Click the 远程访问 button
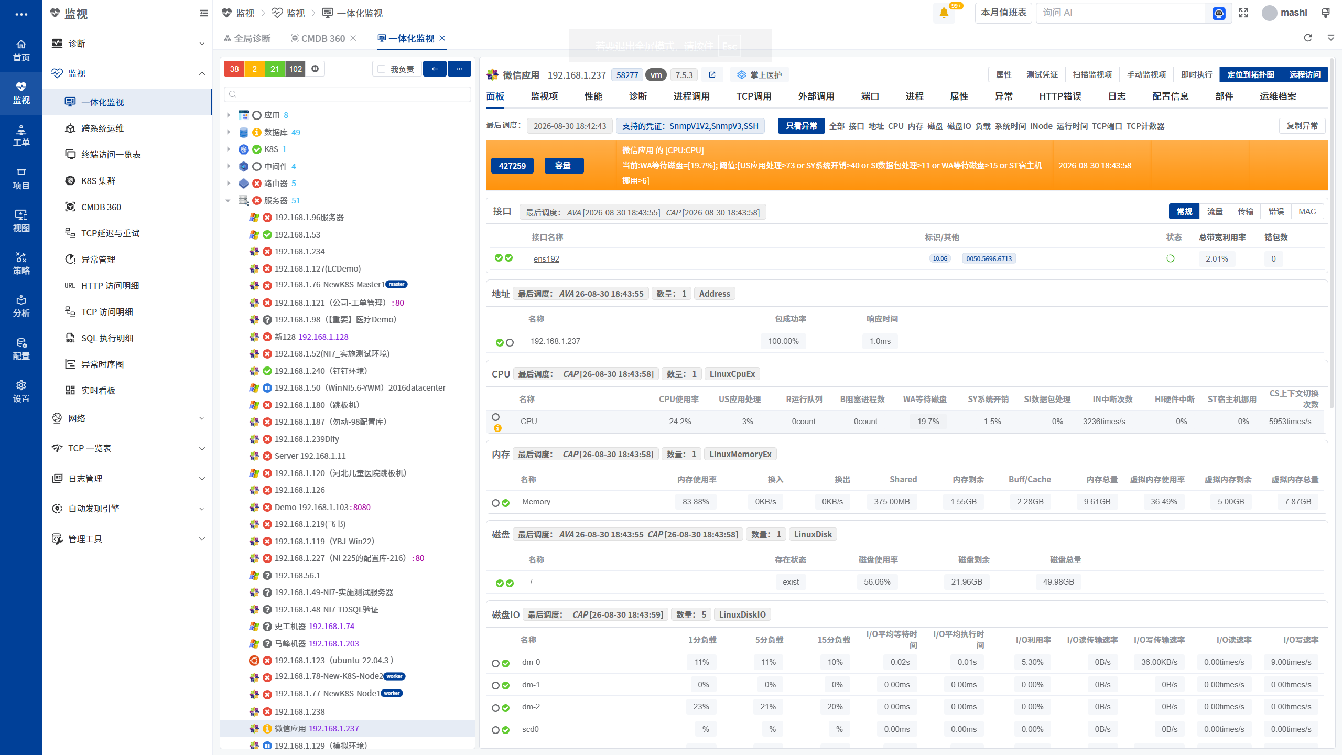The height and width of the screenshot is (755, 1342). [1305, 74]
